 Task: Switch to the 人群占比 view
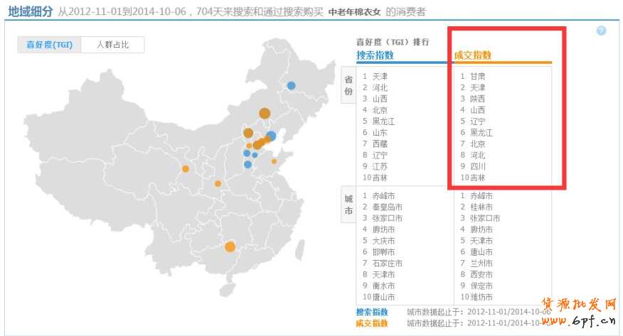(112, 45)
